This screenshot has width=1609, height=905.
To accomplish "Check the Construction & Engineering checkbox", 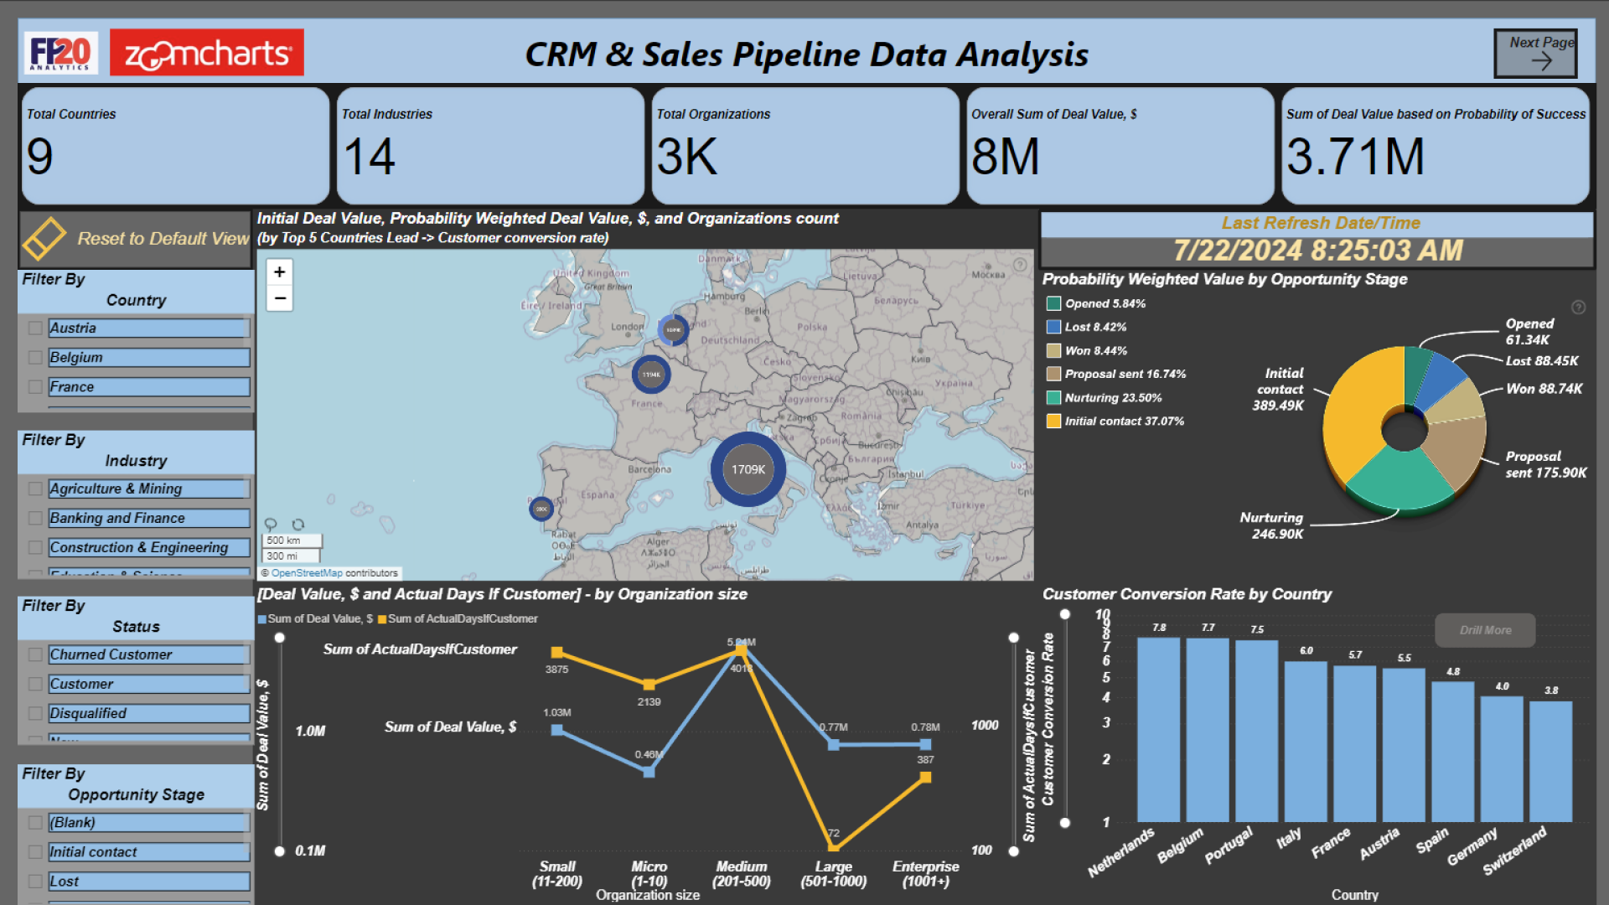I will 35,547.
